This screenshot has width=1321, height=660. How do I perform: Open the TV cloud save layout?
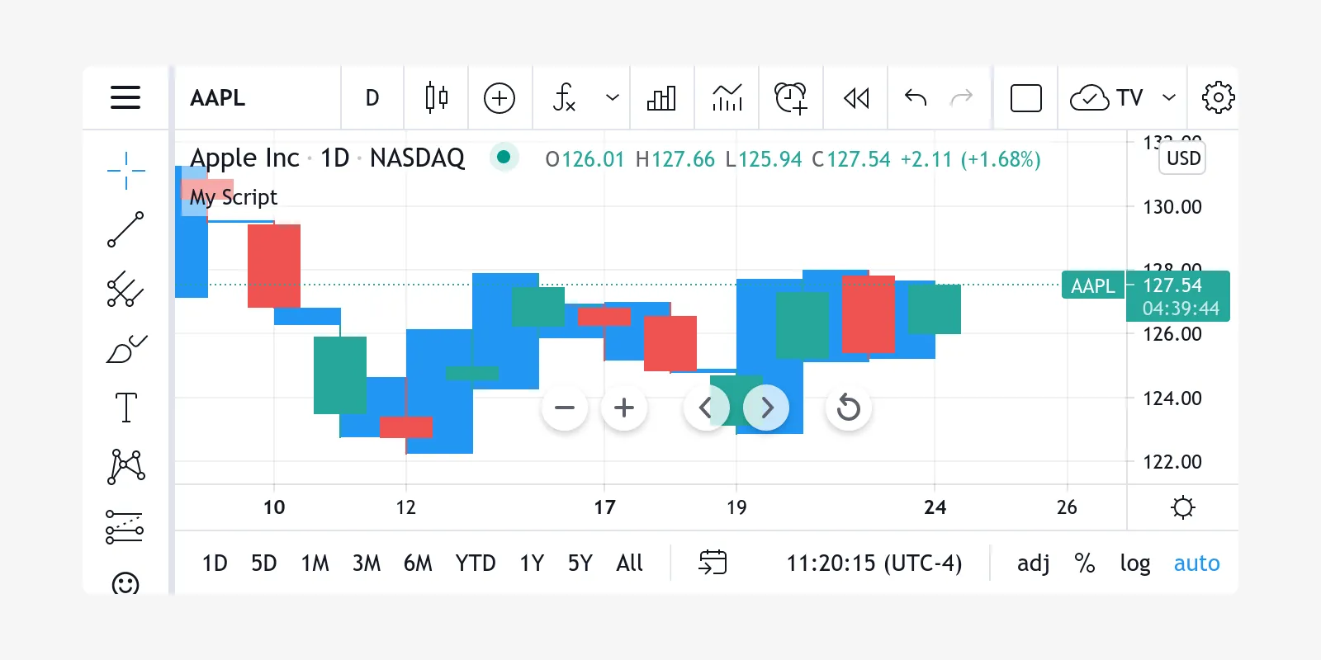pos(1106,97)
